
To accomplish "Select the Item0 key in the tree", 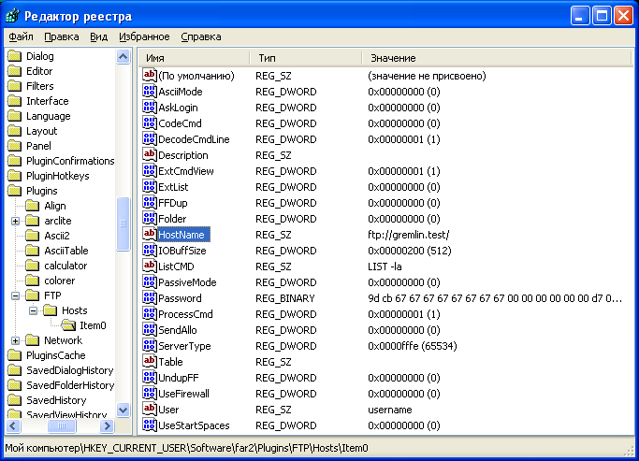I will (93, 325).
